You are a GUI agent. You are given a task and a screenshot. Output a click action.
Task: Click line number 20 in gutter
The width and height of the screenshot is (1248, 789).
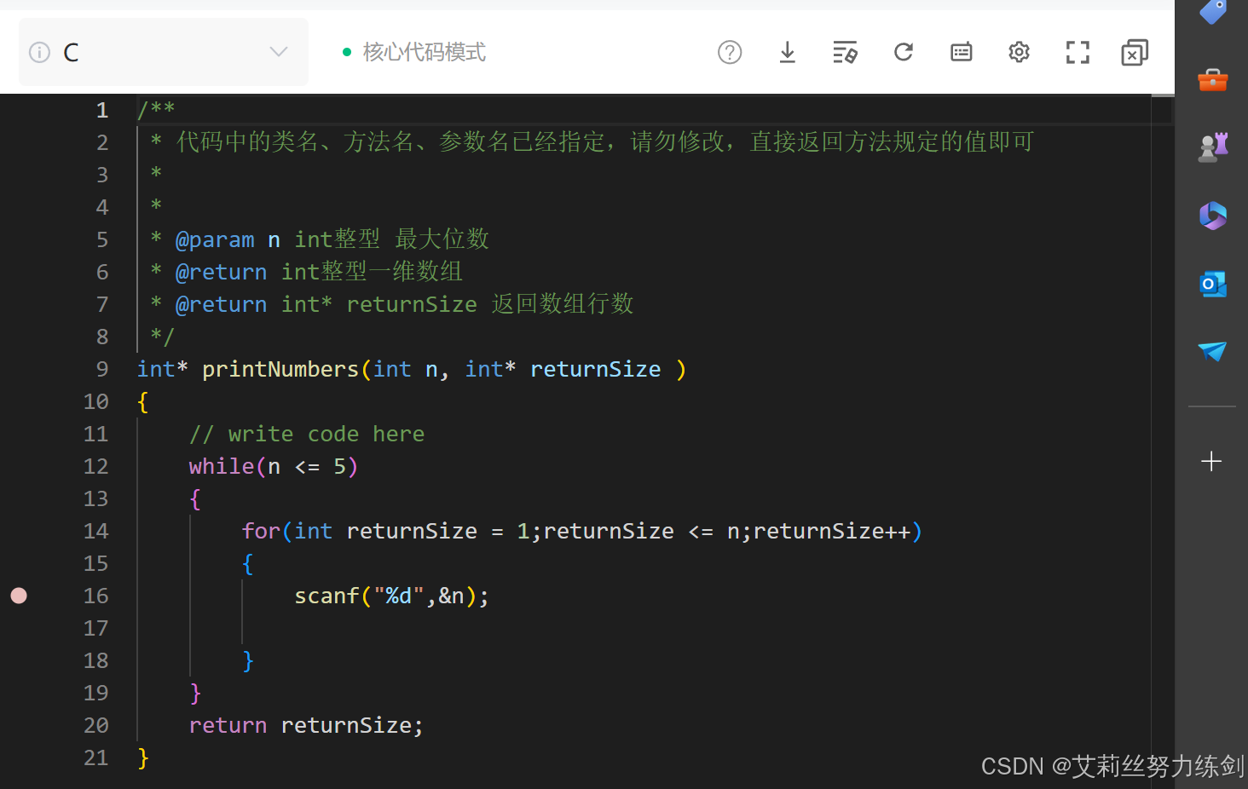coord(95,725)
